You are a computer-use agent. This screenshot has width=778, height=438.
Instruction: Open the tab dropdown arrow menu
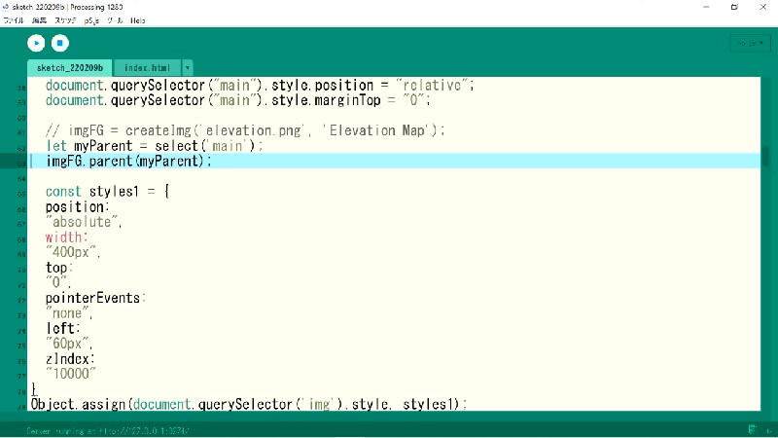(187, 68)
